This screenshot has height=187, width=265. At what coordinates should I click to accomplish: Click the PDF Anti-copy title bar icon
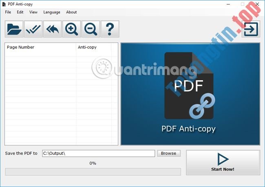coord(4,4)
